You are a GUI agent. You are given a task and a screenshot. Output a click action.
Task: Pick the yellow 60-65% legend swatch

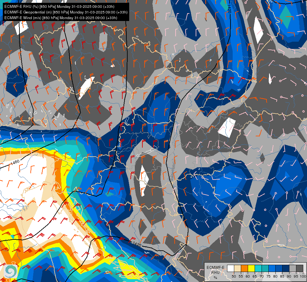click(251, 268)
